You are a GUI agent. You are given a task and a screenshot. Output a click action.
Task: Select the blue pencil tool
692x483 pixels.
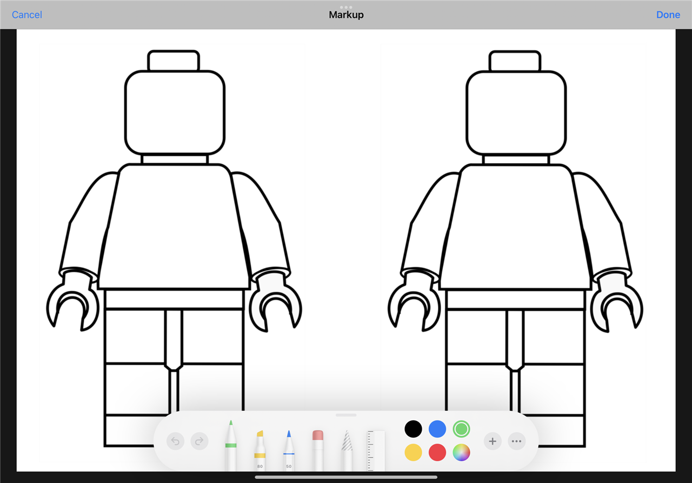(x=289, y=450)
